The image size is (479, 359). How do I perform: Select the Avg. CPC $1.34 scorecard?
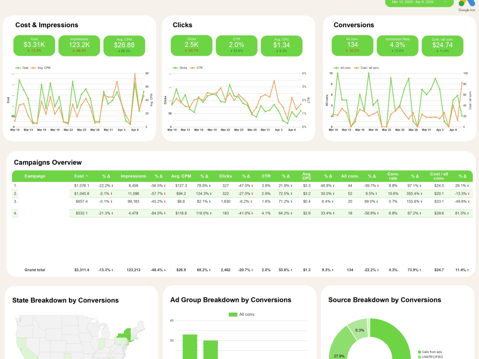[x=282, y=46]
